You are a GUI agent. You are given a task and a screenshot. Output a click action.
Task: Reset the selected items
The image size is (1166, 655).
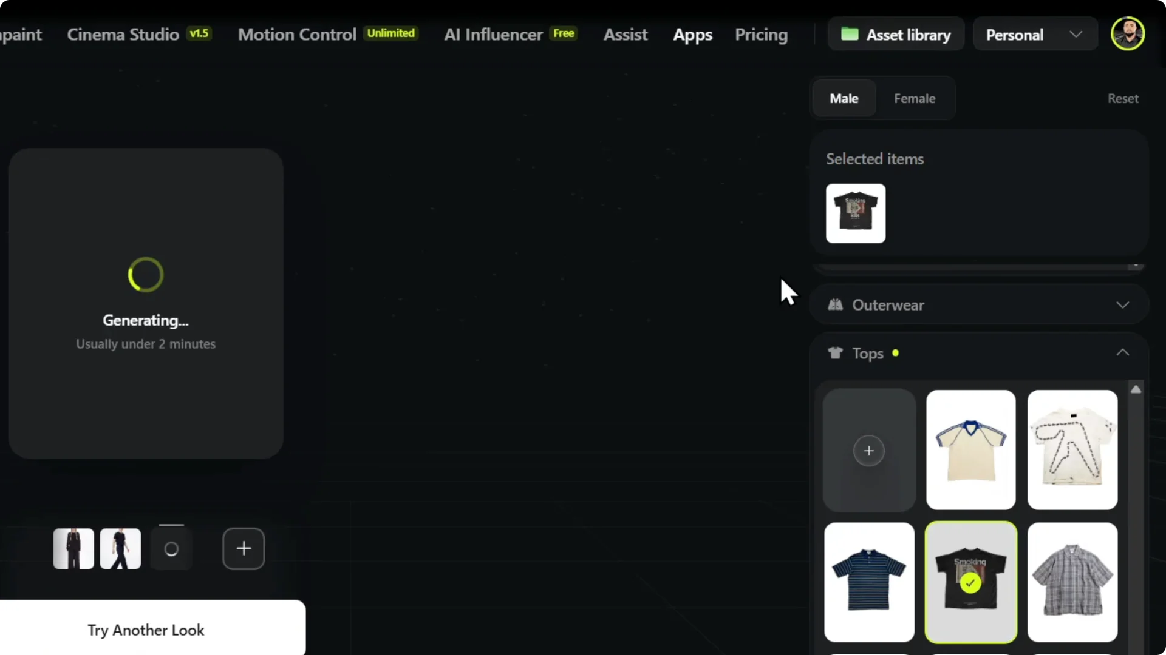1123,98
